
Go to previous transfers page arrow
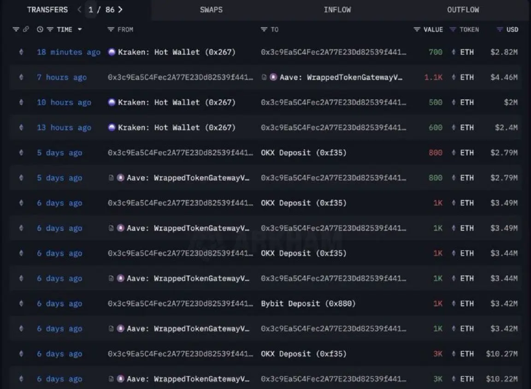click(80, 10)
